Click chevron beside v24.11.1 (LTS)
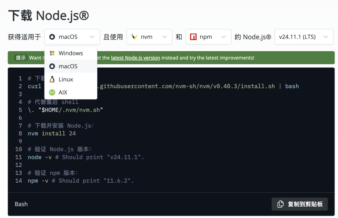Image resolution: width=338 pixels, height=218 pixels. [326, 37]
